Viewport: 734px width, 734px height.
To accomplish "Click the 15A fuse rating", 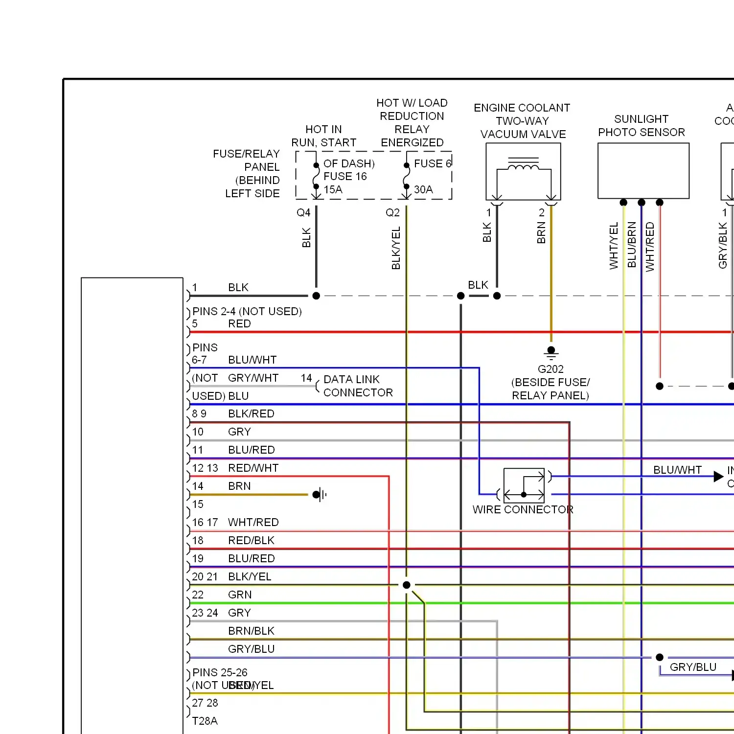I will [333, 189].
